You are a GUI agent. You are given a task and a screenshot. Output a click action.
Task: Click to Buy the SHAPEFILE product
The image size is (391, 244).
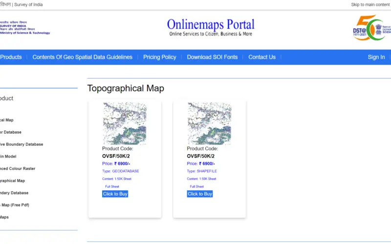pos(200,194)
